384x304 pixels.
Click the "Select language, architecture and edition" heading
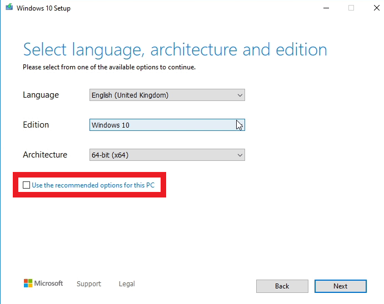pos(175,50)
